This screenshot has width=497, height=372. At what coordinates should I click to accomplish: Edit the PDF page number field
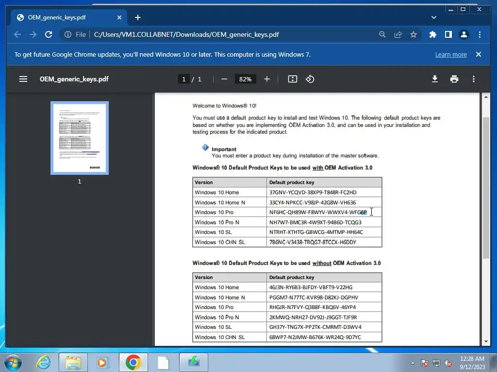tap(184, 79)
